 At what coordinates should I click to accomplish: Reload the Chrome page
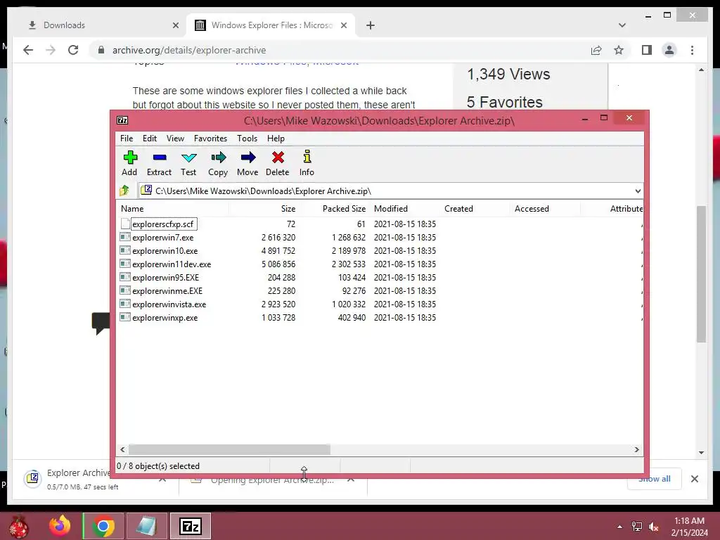click(x=73, y=50)
